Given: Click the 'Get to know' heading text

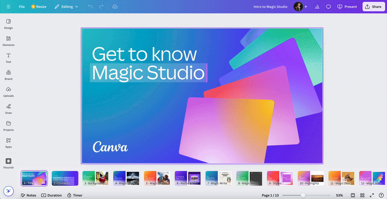Looking at the screenshot, I should [144, 54].
